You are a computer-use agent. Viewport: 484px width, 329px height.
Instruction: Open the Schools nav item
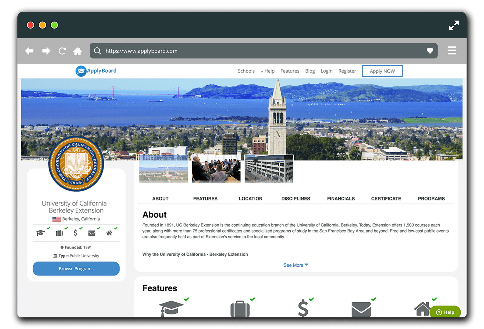(x=246, y=71)
